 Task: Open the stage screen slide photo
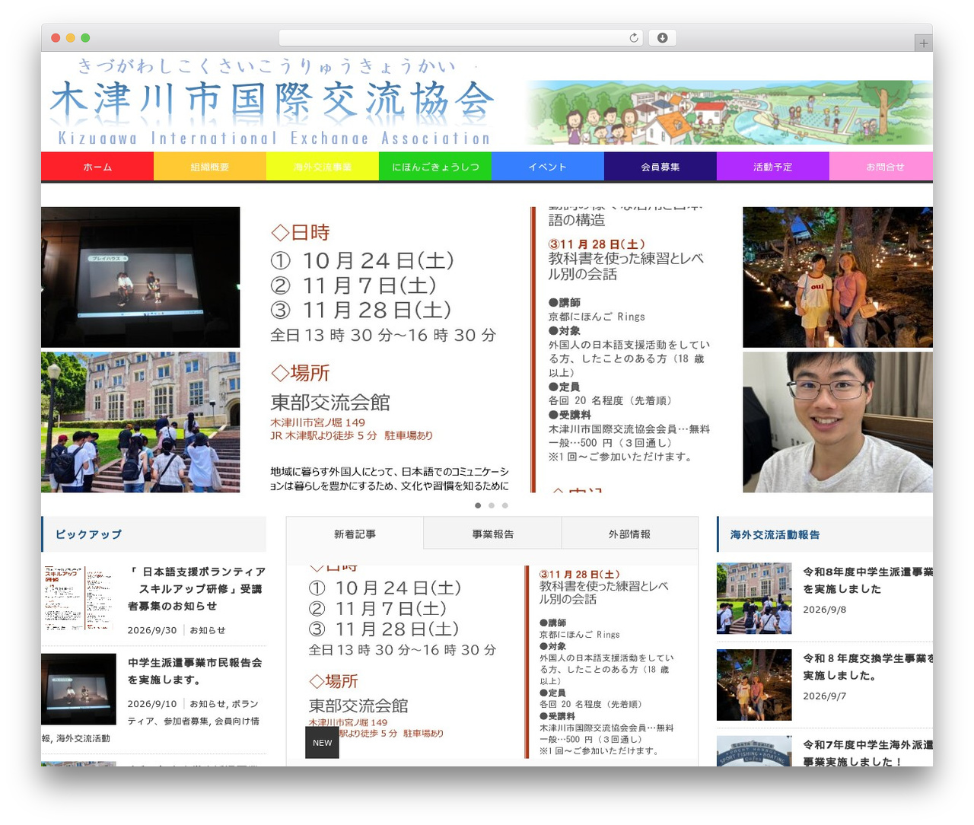(141, 277)
